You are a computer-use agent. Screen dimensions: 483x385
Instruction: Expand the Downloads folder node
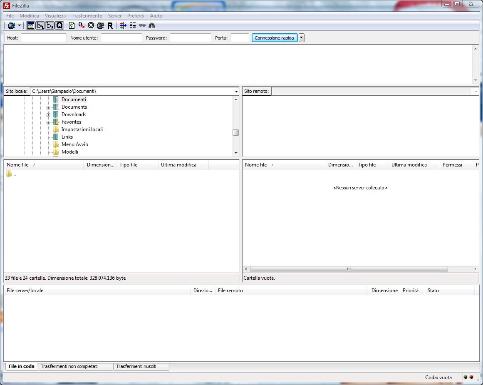click(x=48, y=115)
